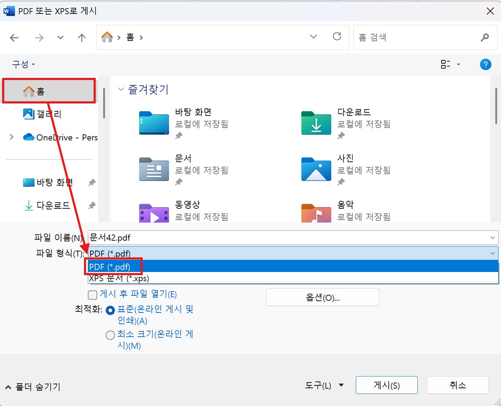Publish the document with 게시(S)
Viewport: 501px width, 406px height.
coord(387,385)
